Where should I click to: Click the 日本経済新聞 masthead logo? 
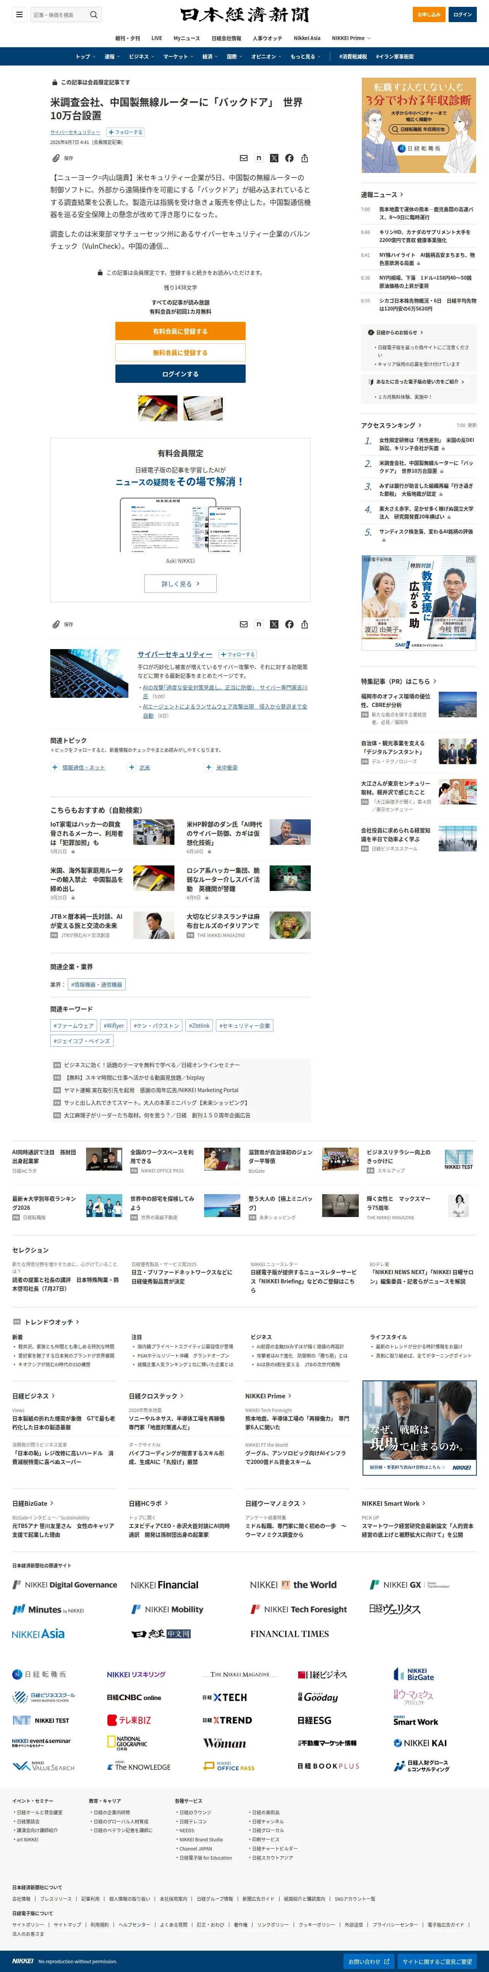(x=245, y=14)
